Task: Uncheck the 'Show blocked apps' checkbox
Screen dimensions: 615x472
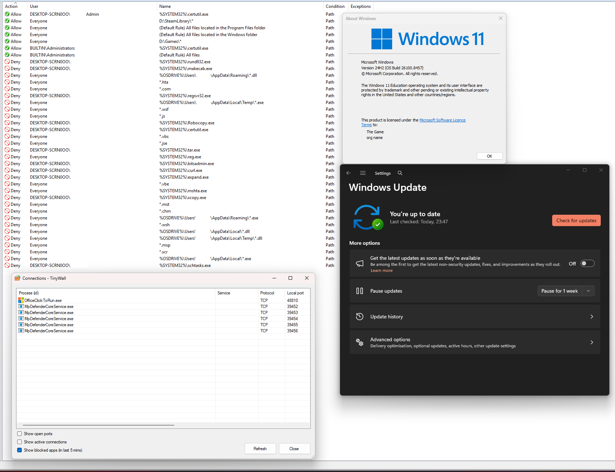Action: (20, 450)
